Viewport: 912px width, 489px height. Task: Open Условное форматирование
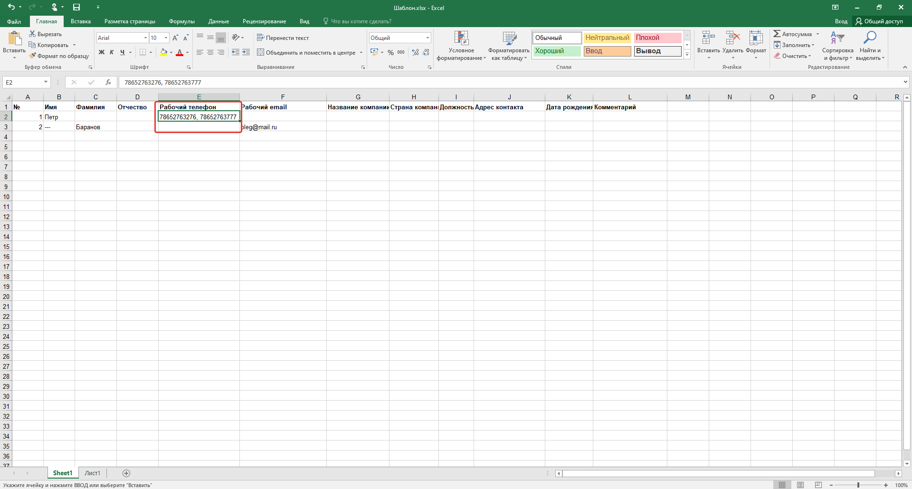[461, 46]
